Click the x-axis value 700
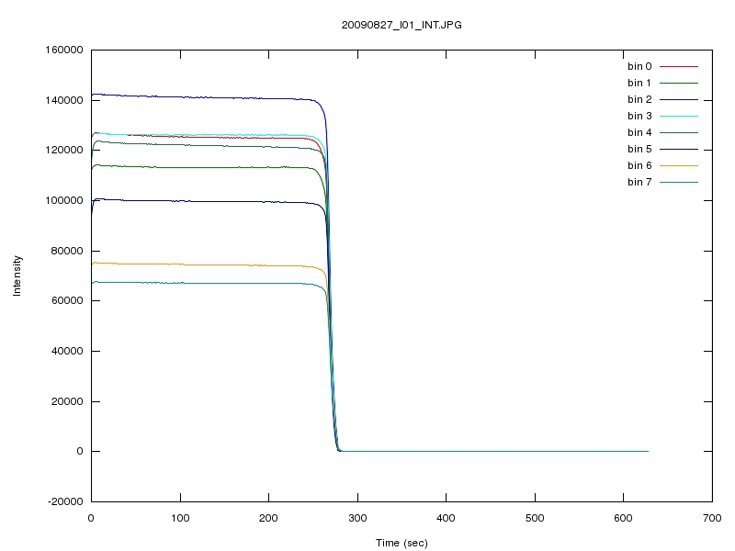The height and width of the screenshot is (551, 735). [x=712, y=518]
